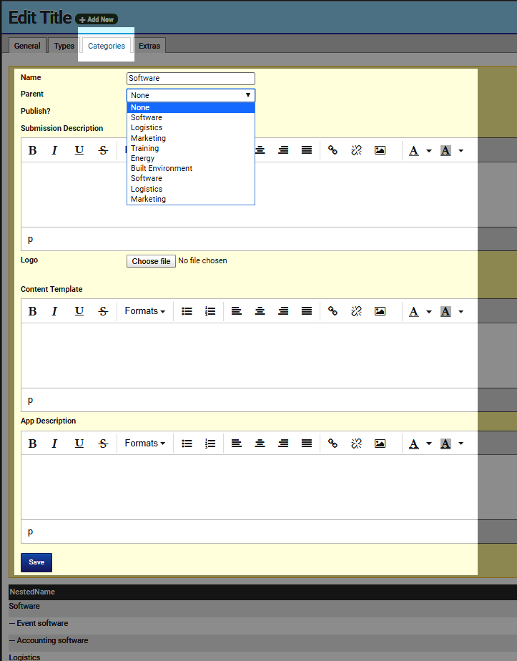Align left in Content Template editor

237,311
